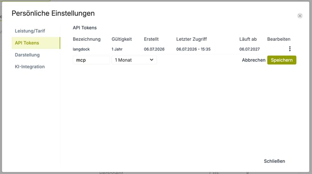This screenshot has width=312, height=174.
Task: Click the Bezeichnung column header
Action: (x=87, y=39)
